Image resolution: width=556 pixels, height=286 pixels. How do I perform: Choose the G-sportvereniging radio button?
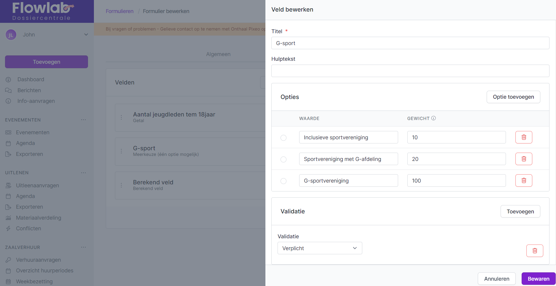(x=283, y=181)
